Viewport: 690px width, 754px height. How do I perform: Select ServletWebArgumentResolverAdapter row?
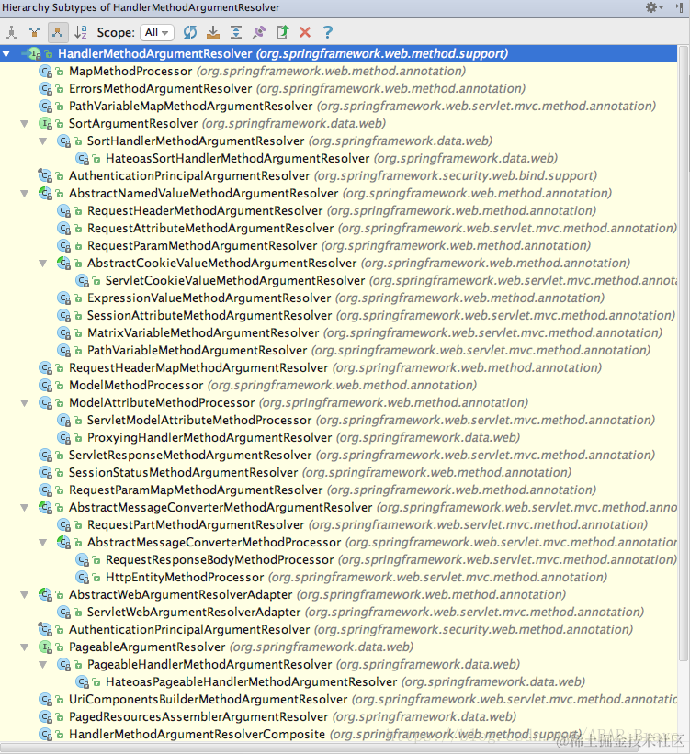tap(339, 613)
